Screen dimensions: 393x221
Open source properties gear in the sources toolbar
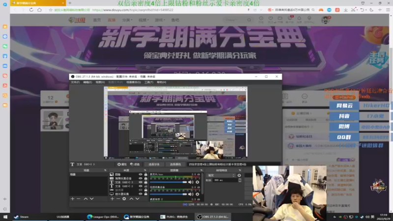click(x=124, y=199)
